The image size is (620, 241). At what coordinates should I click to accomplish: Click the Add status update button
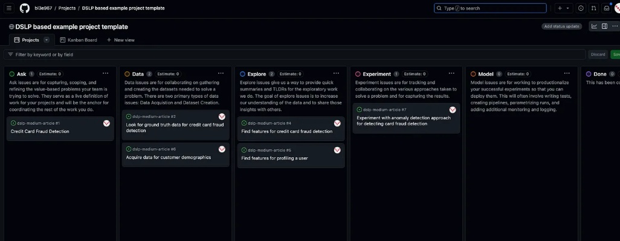(x=562, y=27)
